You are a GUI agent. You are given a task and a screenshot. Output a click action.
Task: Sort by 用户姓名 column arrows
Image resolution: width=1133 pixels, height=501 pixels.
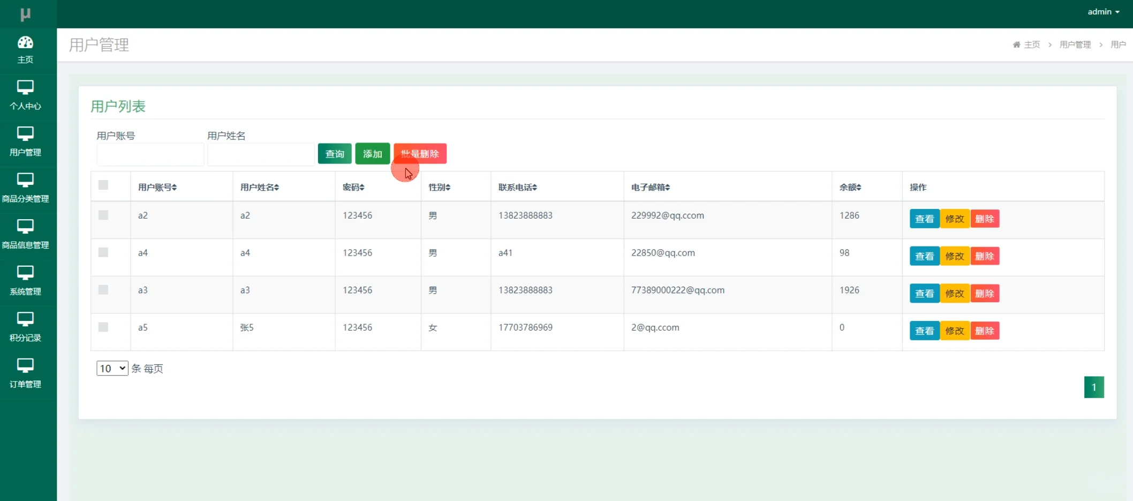pos(277,188)
